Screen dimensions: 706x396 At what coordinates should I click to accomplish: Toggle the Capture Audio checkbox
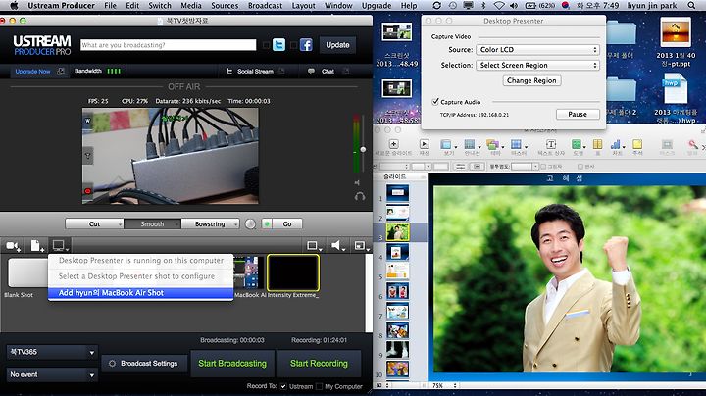pyautogui.click(x=435, y=102)
